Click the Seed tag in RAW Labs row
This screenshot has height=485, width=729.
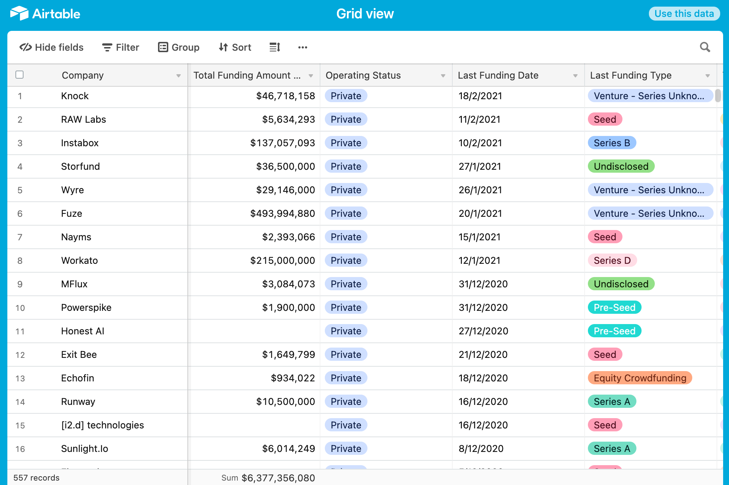point(605,119)
